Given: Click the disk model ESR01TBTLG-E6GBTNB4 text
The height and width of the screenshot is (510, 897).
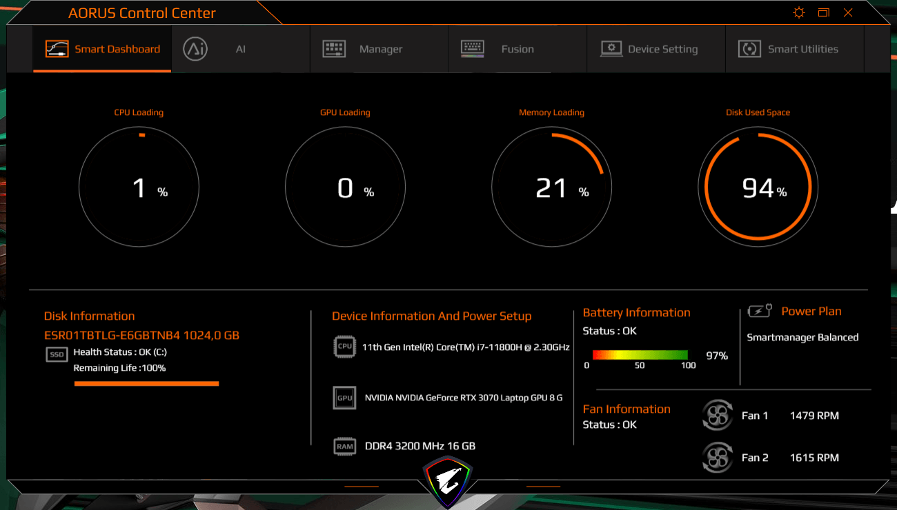Looking at the screenshot, I should pos(142,336).
